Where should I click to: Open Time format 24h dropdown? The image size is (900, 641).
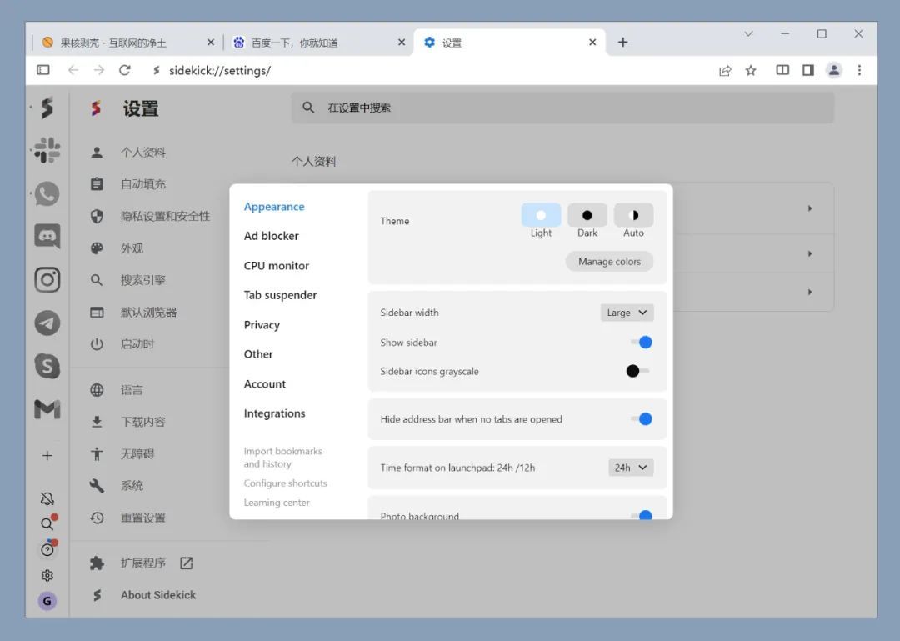(x=631, y=468)
